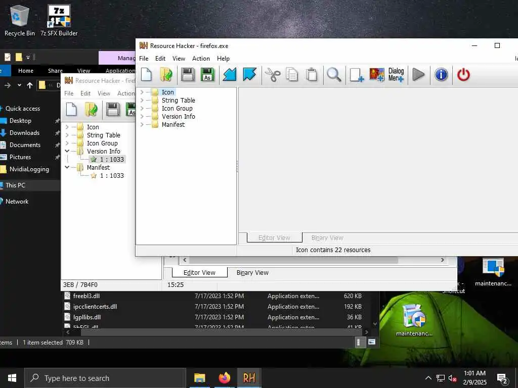Viewport: 518px width, 388px height.
Task: Open Share ribbon tab in File Explorer
Action: coord(55,71)
